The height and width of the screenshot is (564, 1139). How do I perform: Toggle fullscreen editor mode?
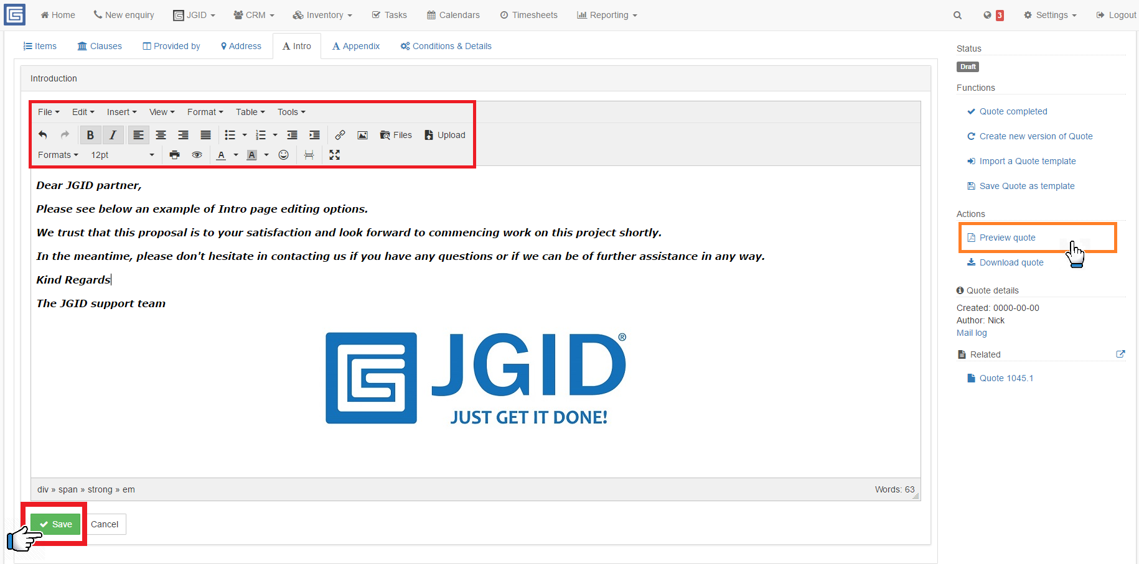(334, 155)
